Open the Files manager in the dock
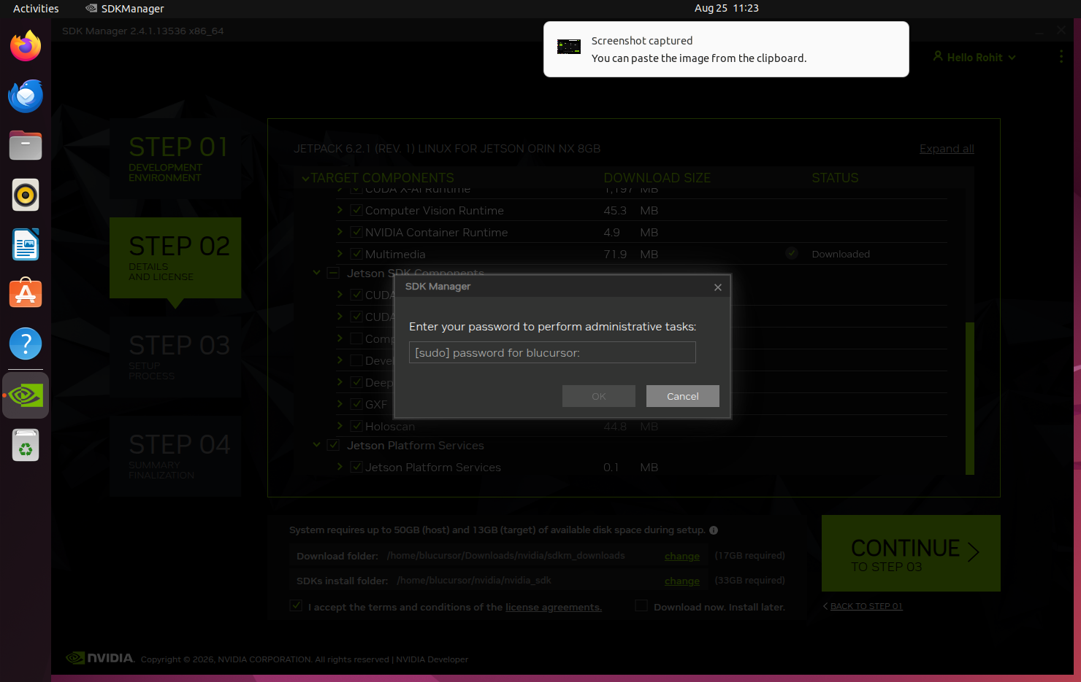1081x682 pixels. pos(26,145)
